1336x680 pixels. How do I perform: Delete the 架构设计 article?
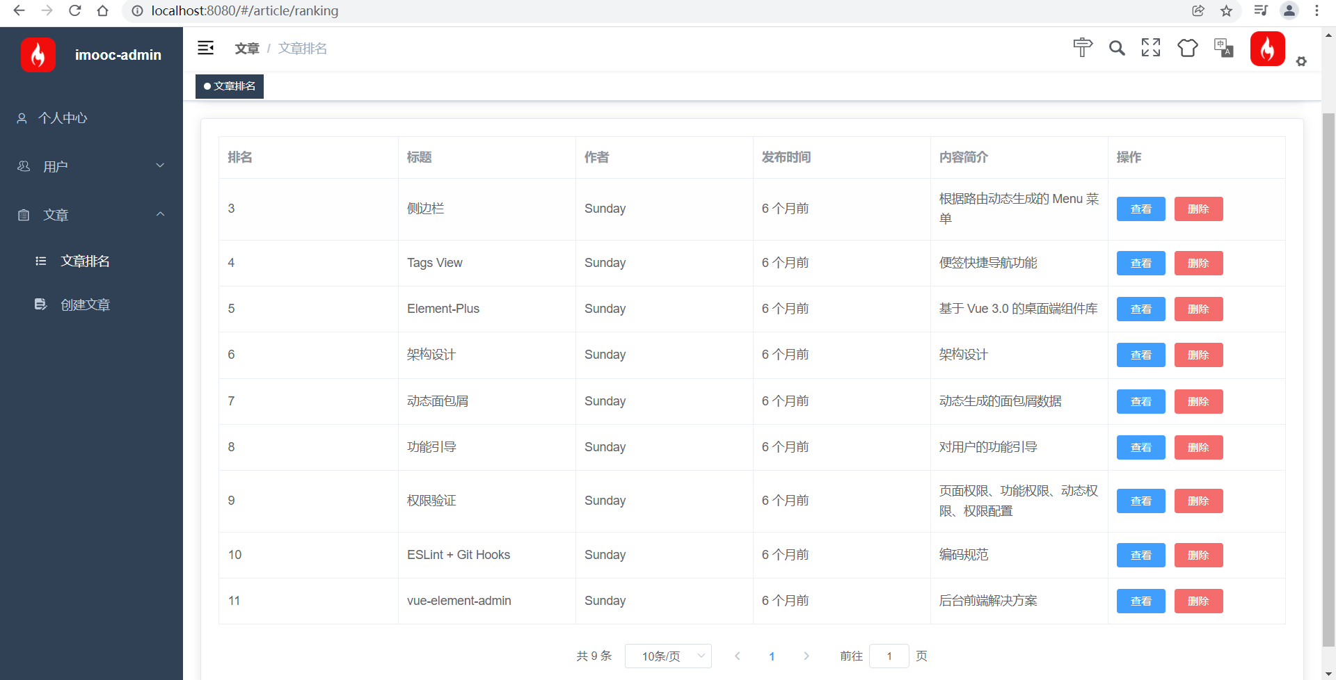(1198, 355)
